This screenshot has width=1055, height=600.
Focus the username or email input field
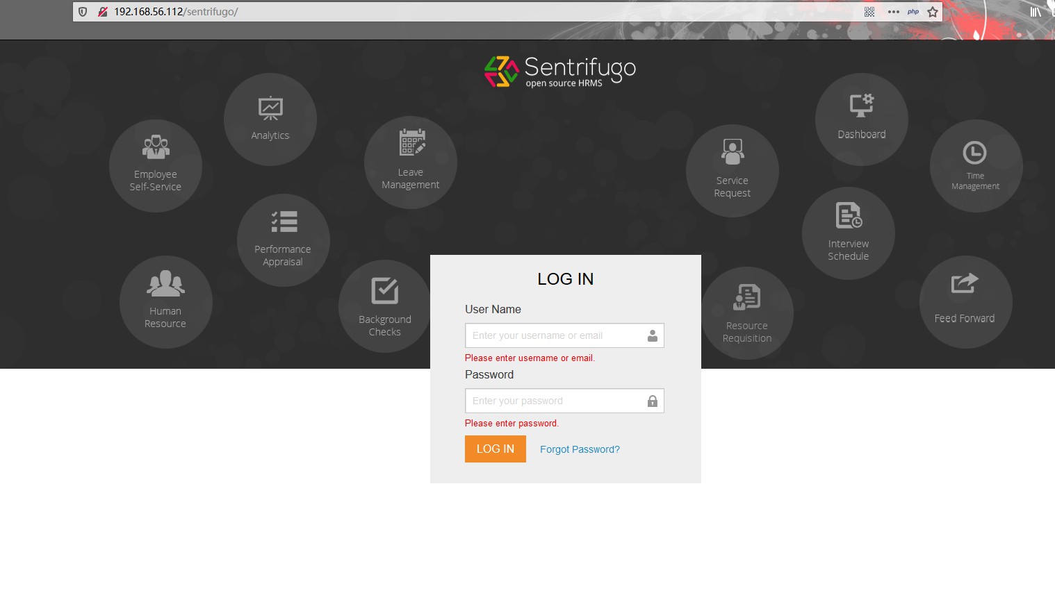[x=564, y=335]
